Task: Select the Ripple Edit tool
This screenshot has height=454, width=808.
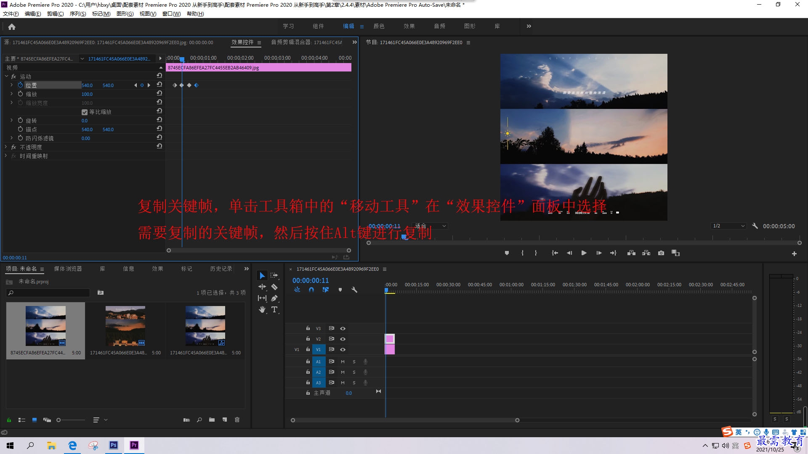Action: (x=262, y=287)
